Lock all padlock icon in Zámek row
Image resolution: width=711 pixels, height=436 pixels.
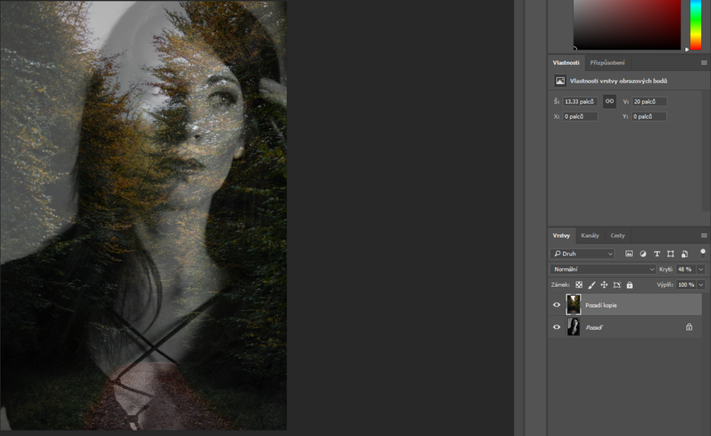[x=629, y=285]
